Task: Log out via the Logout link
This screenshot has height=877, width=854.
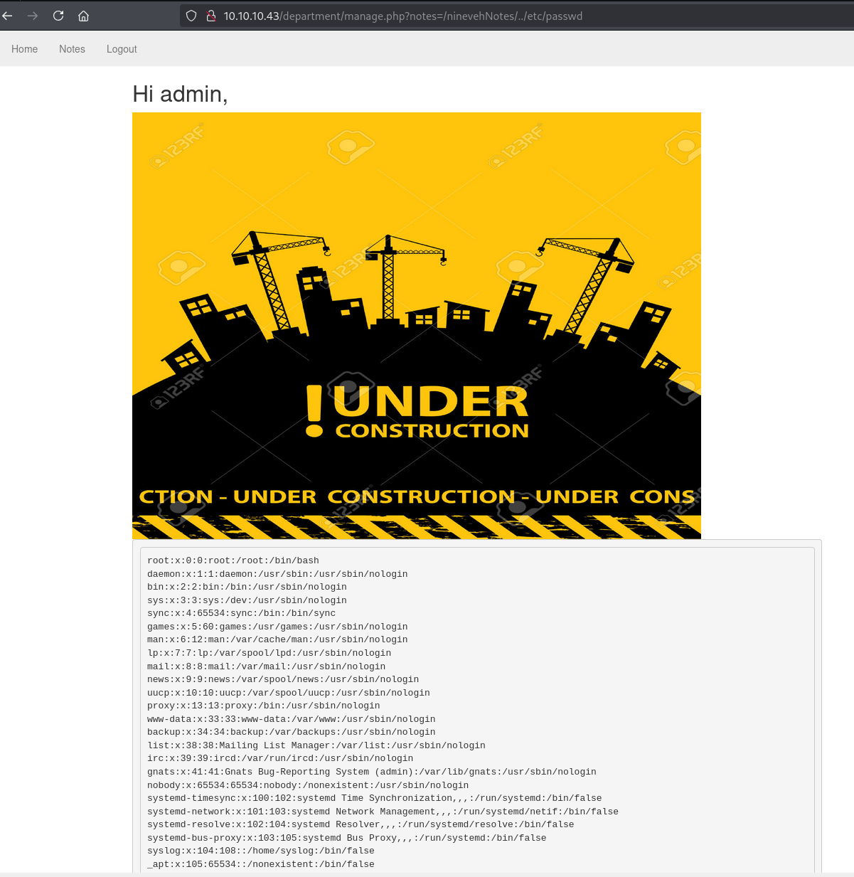Action: pyautogui.click(x=122, y=49)
